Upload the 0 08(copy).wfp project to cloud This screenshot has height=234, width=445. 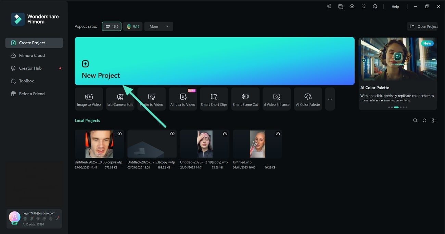[x=119, y=134]
